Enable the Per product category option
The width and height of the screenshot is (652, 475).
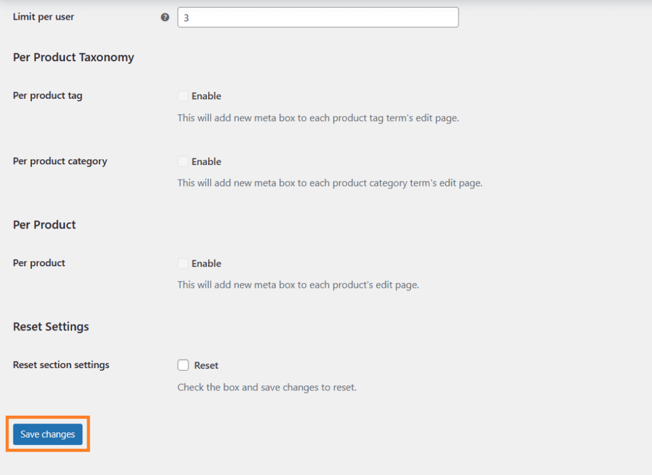point(183,161)
